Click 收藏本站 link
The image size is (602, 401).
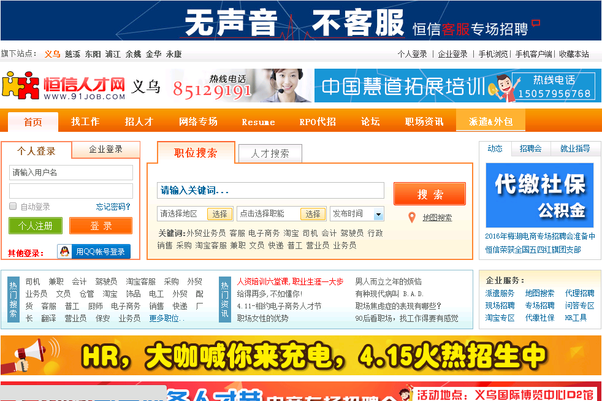click(574, 54)
